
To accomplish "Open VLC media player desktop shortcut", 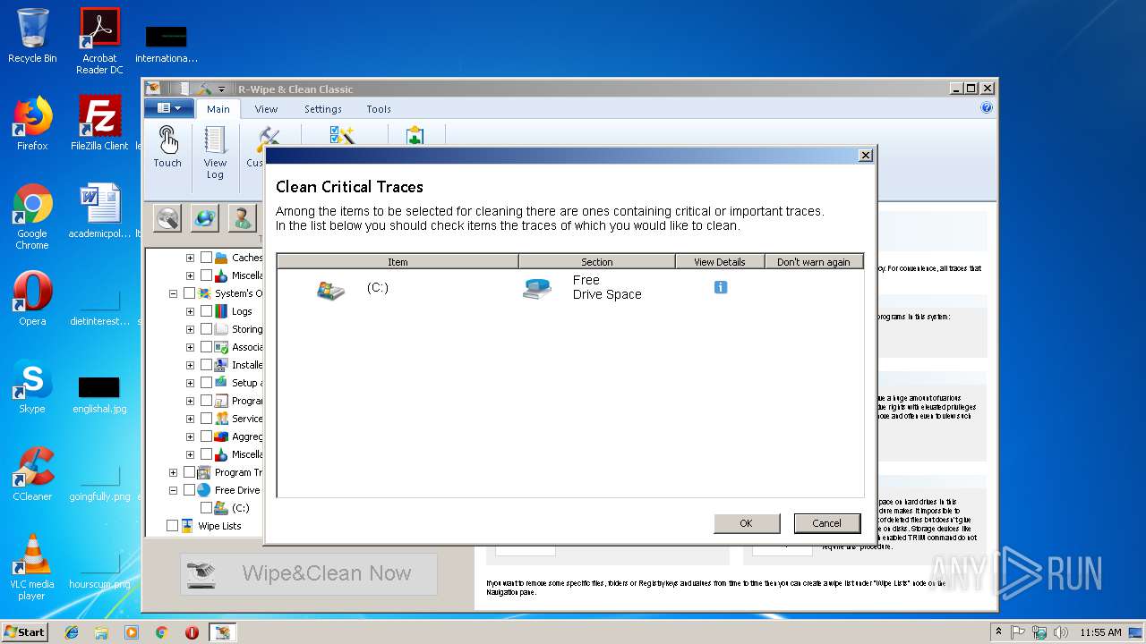I will point(32,567).
